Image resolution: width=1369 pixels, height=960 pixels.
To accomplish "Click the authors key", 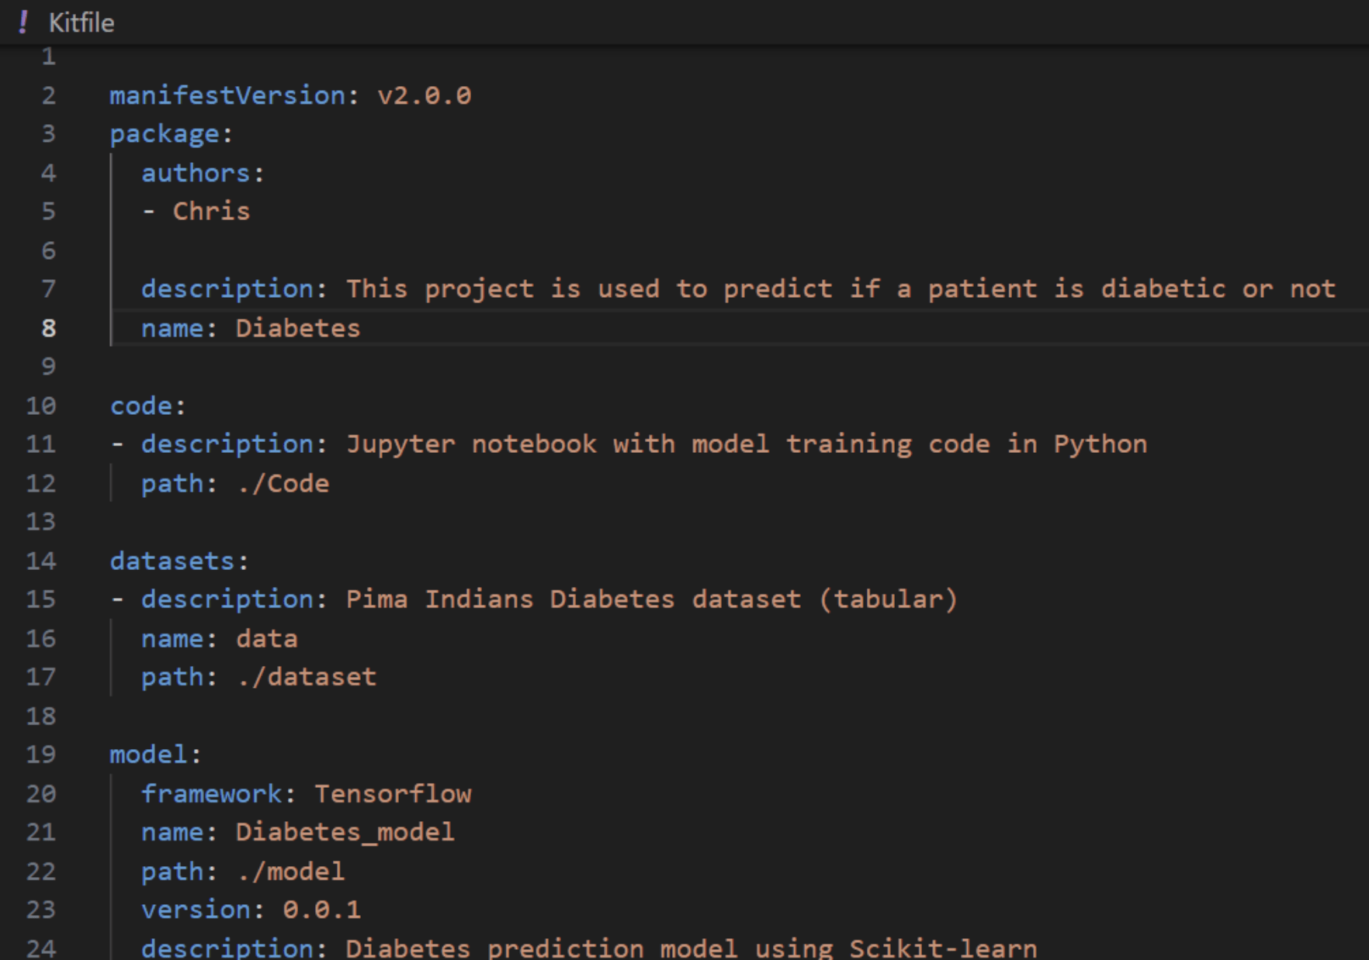I will click(x=196, y=173).
